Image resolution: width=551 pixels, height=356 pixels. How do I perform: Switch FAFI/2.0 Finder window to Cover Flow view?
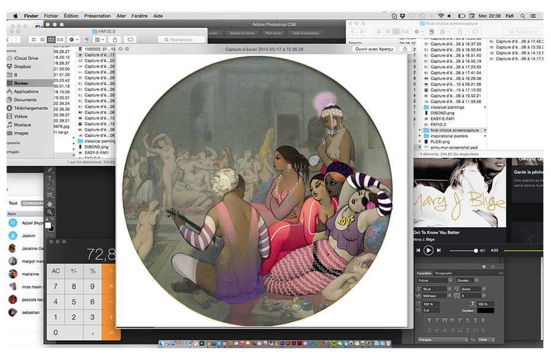(x=60, y=40)
